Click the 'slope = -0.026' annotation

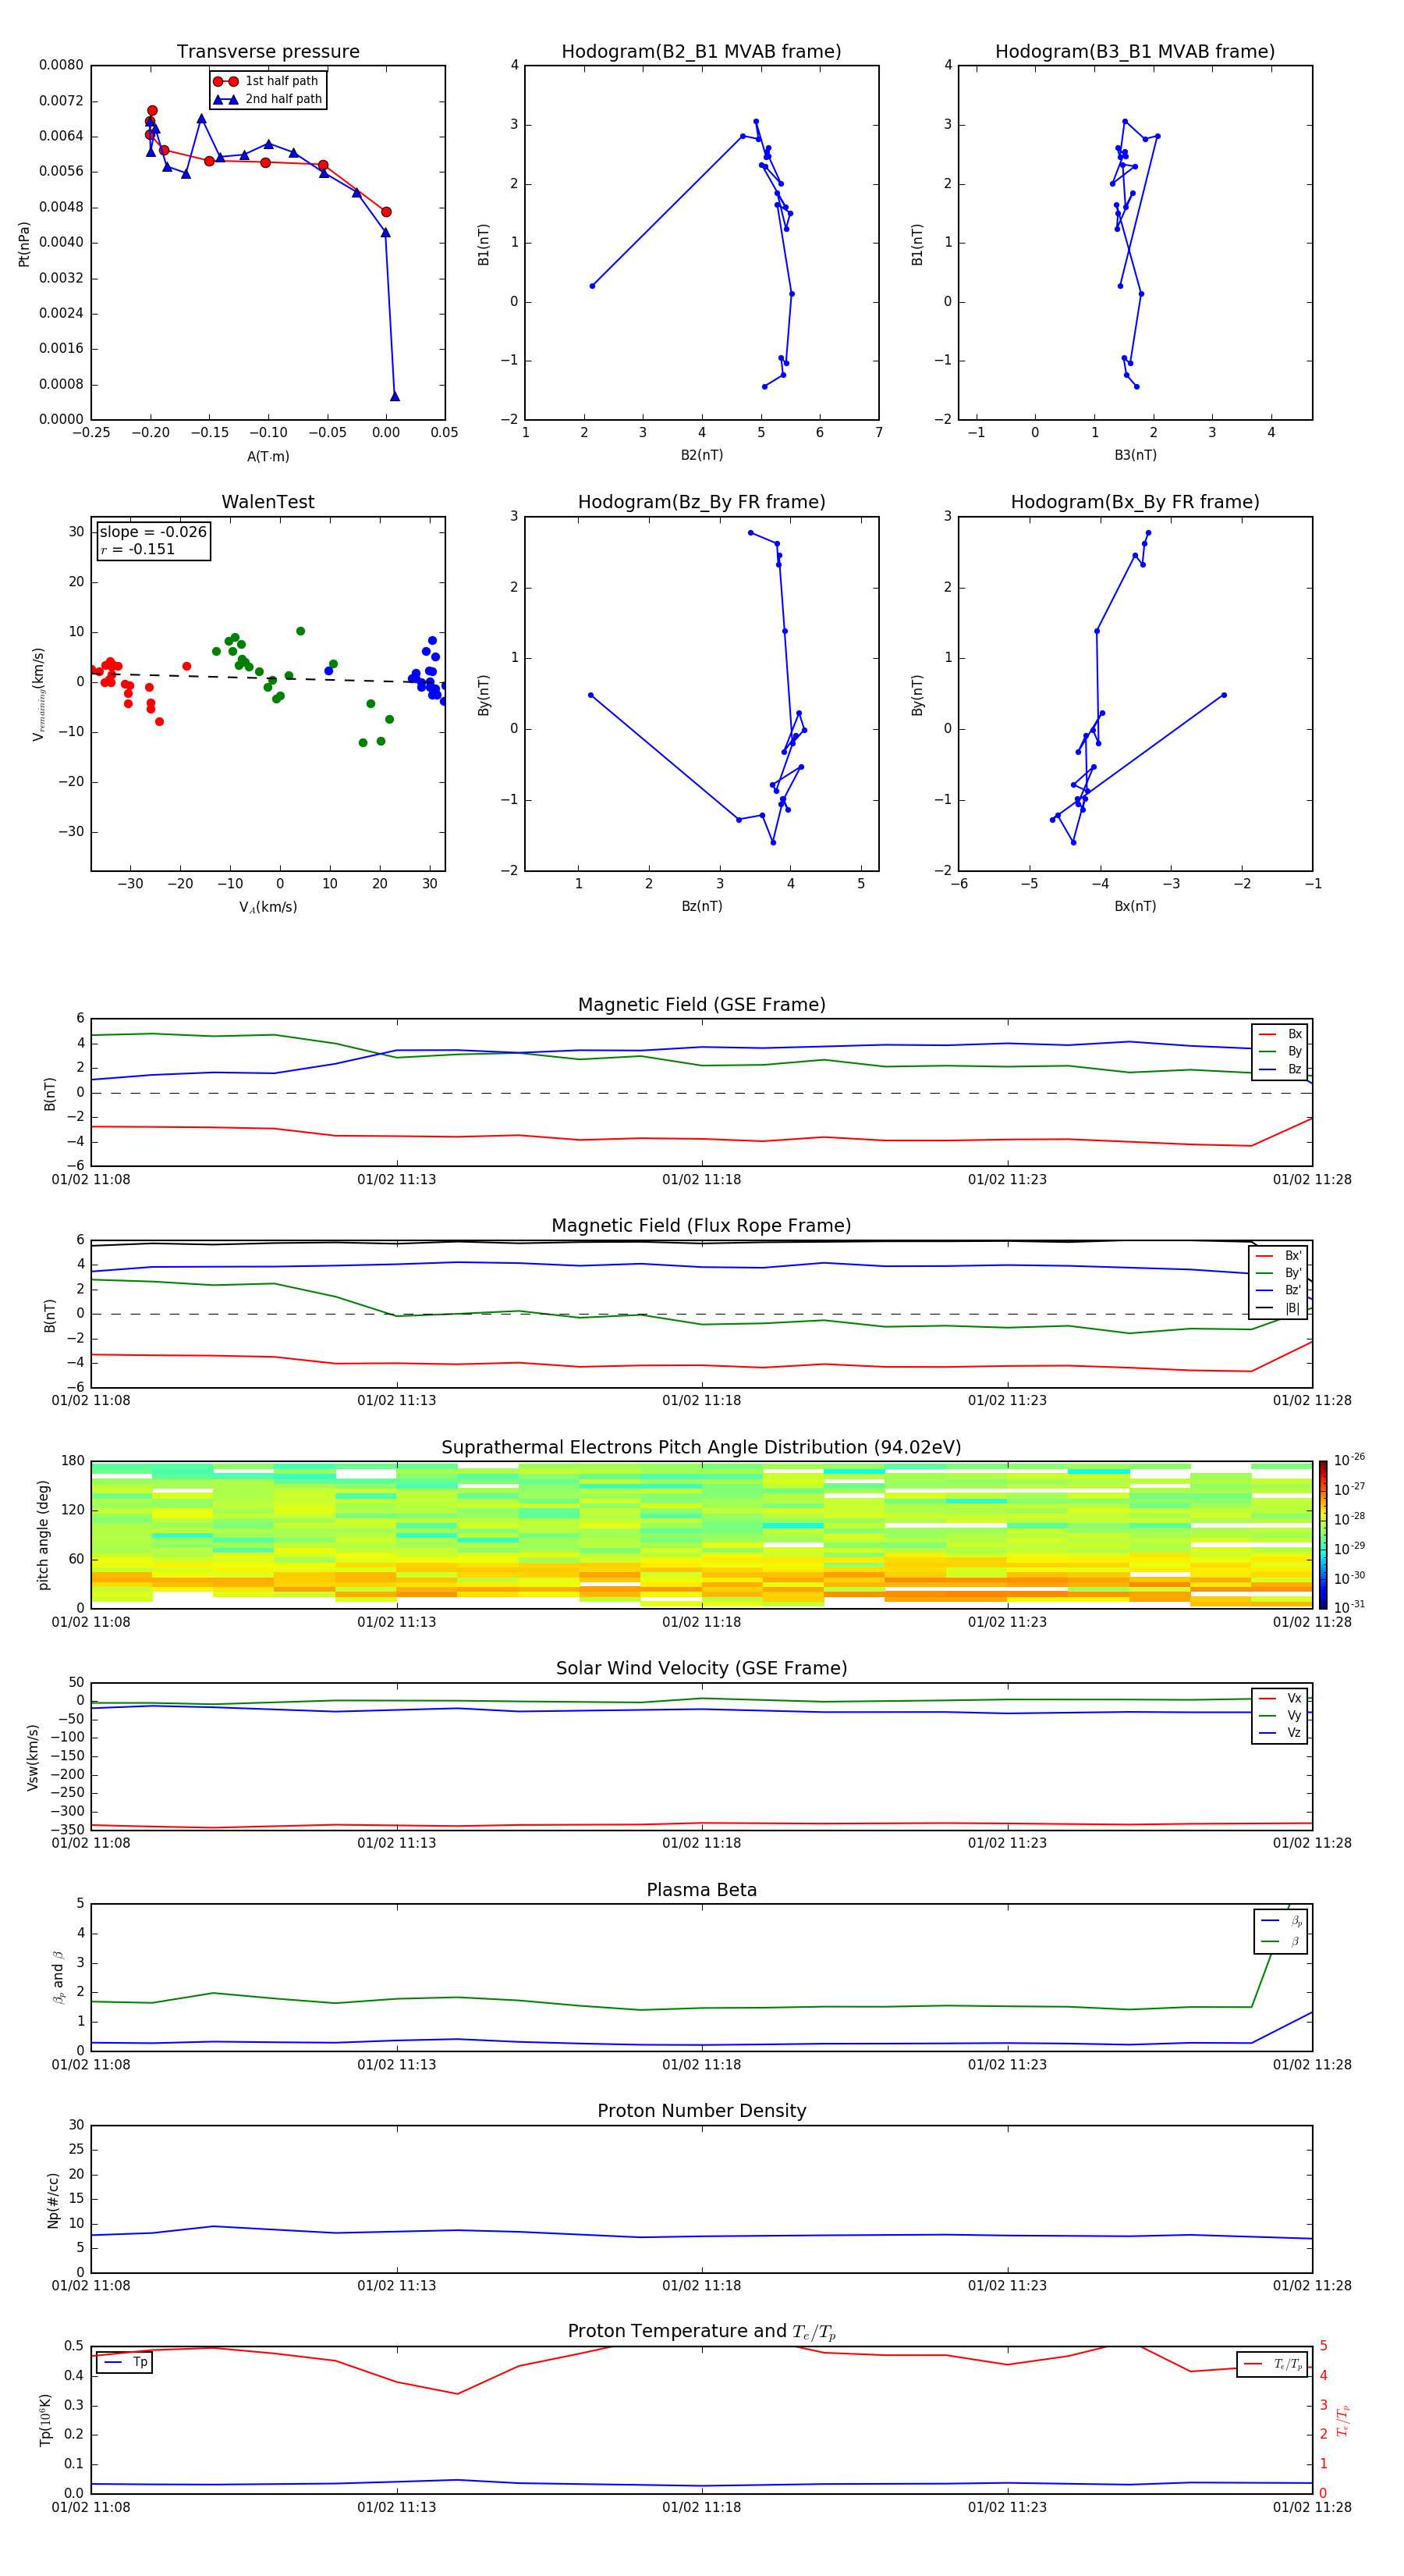[x=153, y=532]
